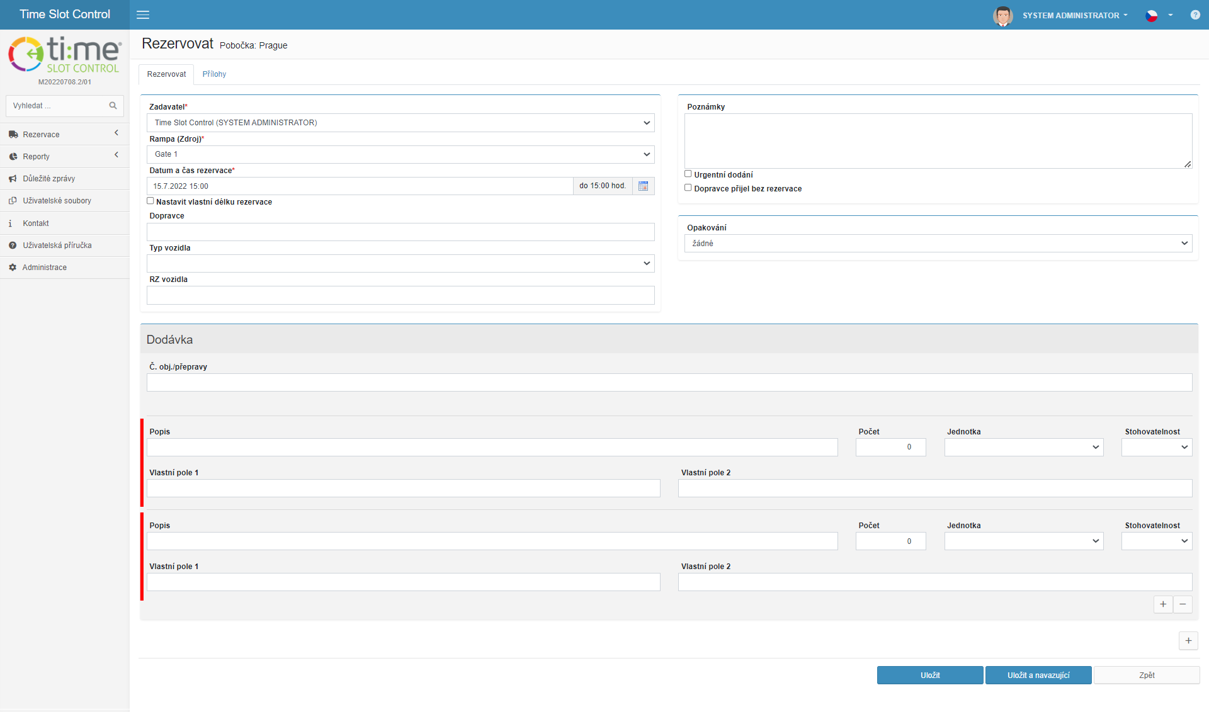
Task: Open the Opakování dropdown
Action: (938, 243)
